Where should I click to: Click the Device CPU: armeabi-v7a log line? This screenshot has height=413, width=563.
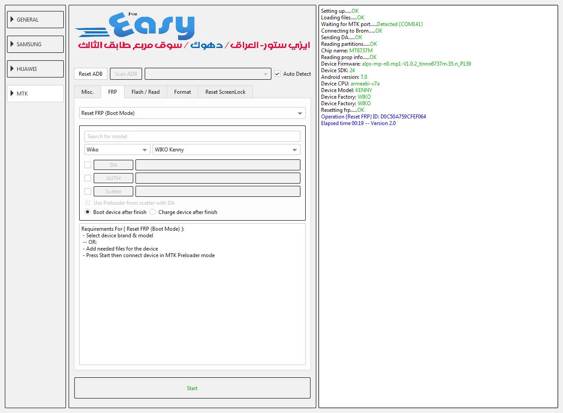350,84
